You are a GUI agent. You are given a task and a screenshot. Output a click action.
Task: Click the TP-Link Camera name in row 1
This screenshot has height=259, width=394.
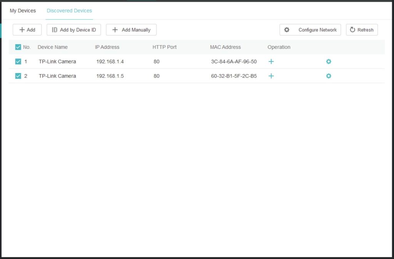click(x=57, y=61)
